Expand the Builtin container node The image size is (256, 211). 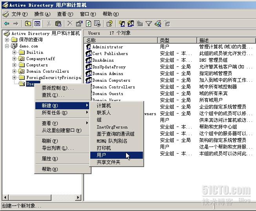coord(15,53)
